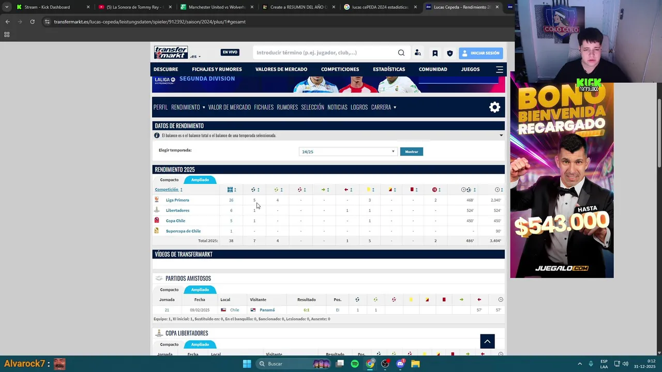The width and height of the screenshot is (662, 372).
Task: Open the Libertadores competition link
Action: 177,210
